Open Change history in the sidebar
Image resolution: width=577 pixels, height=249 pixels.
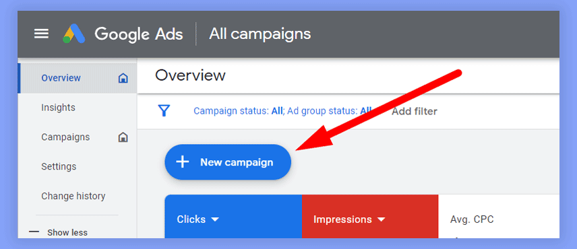[73, 196]
